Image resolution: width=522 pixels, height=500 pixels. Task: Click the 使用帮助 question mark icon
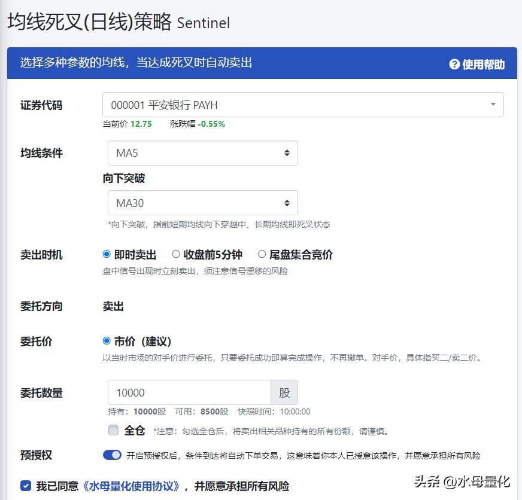(x=454, y=63)
